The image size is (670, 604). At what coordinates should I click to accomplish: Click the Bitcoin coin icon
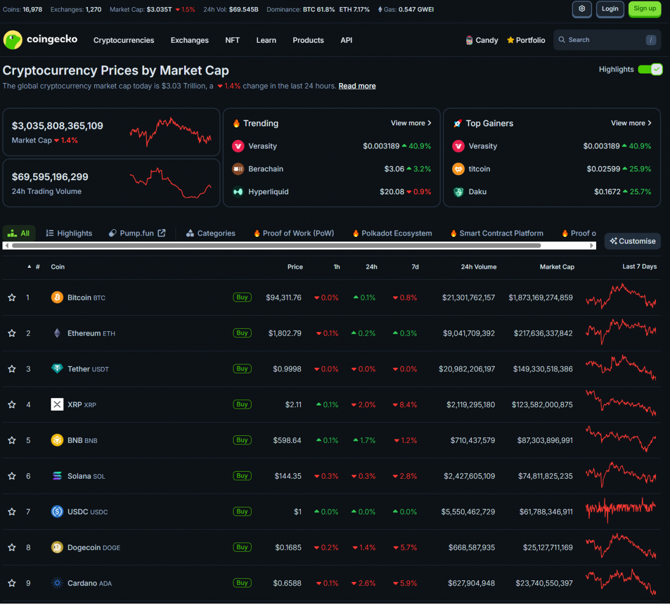(57, 297)
